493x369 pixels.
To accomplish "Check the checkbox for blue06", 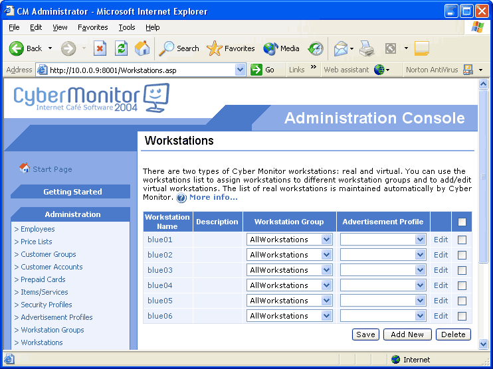I will tap(462, 317).
